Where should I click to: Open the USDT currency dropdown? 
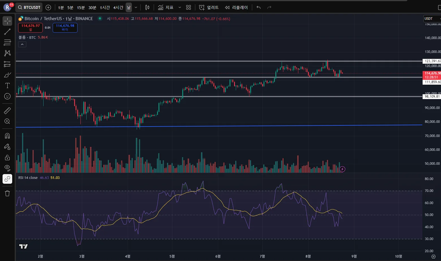(x=432, y=19)
